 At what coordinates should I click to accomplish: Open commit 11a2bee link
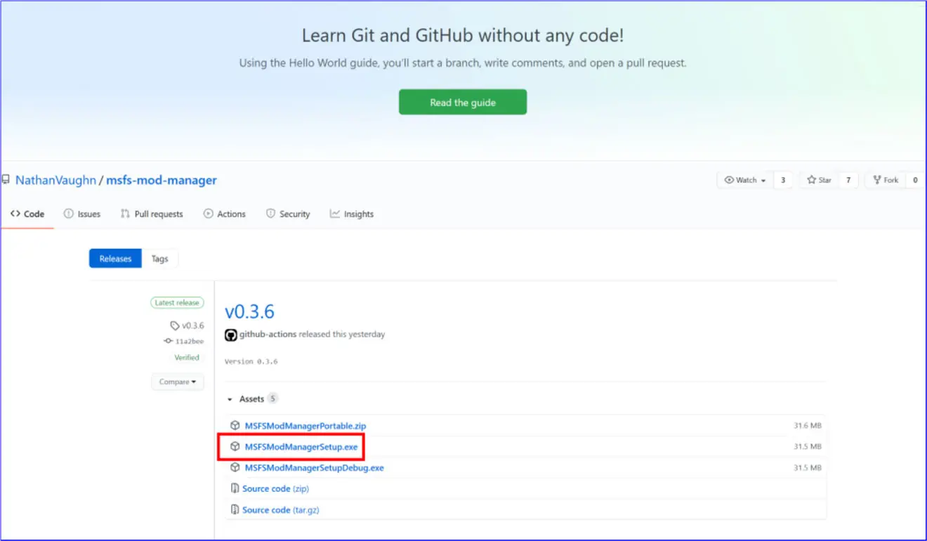click(184, 341)
